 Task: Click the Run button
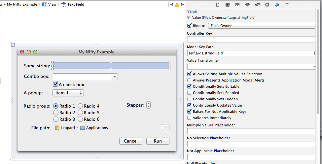[x=158, y=141]
